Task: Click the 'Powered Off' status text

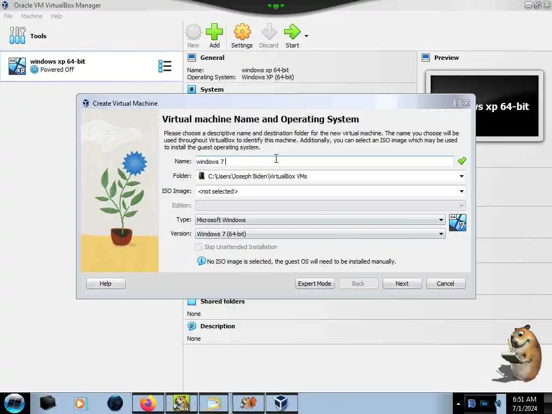Action: click(57, 70)
